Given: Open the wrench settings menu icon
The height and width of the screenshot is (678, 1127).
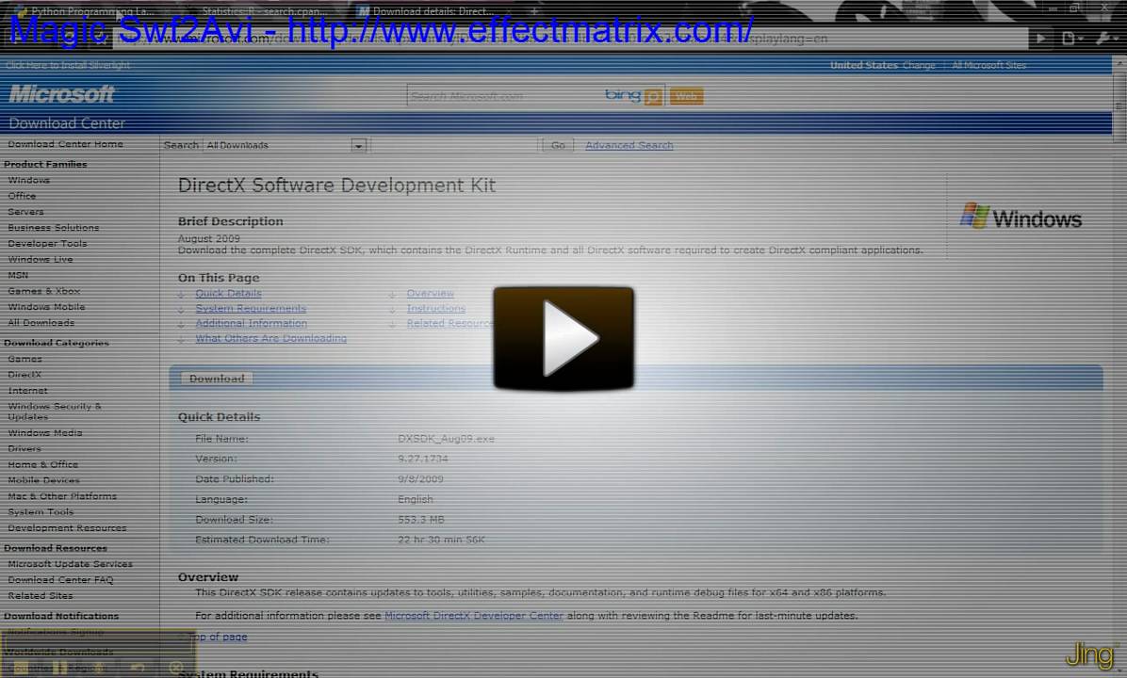Looking at the screenshot, I should point(1105,39).
